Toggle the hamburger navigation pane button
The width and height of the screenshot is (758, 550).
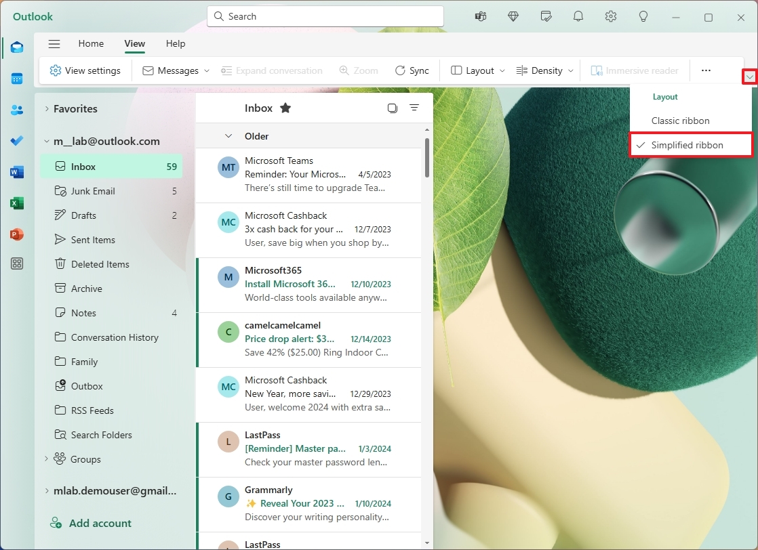click(54, 44)
